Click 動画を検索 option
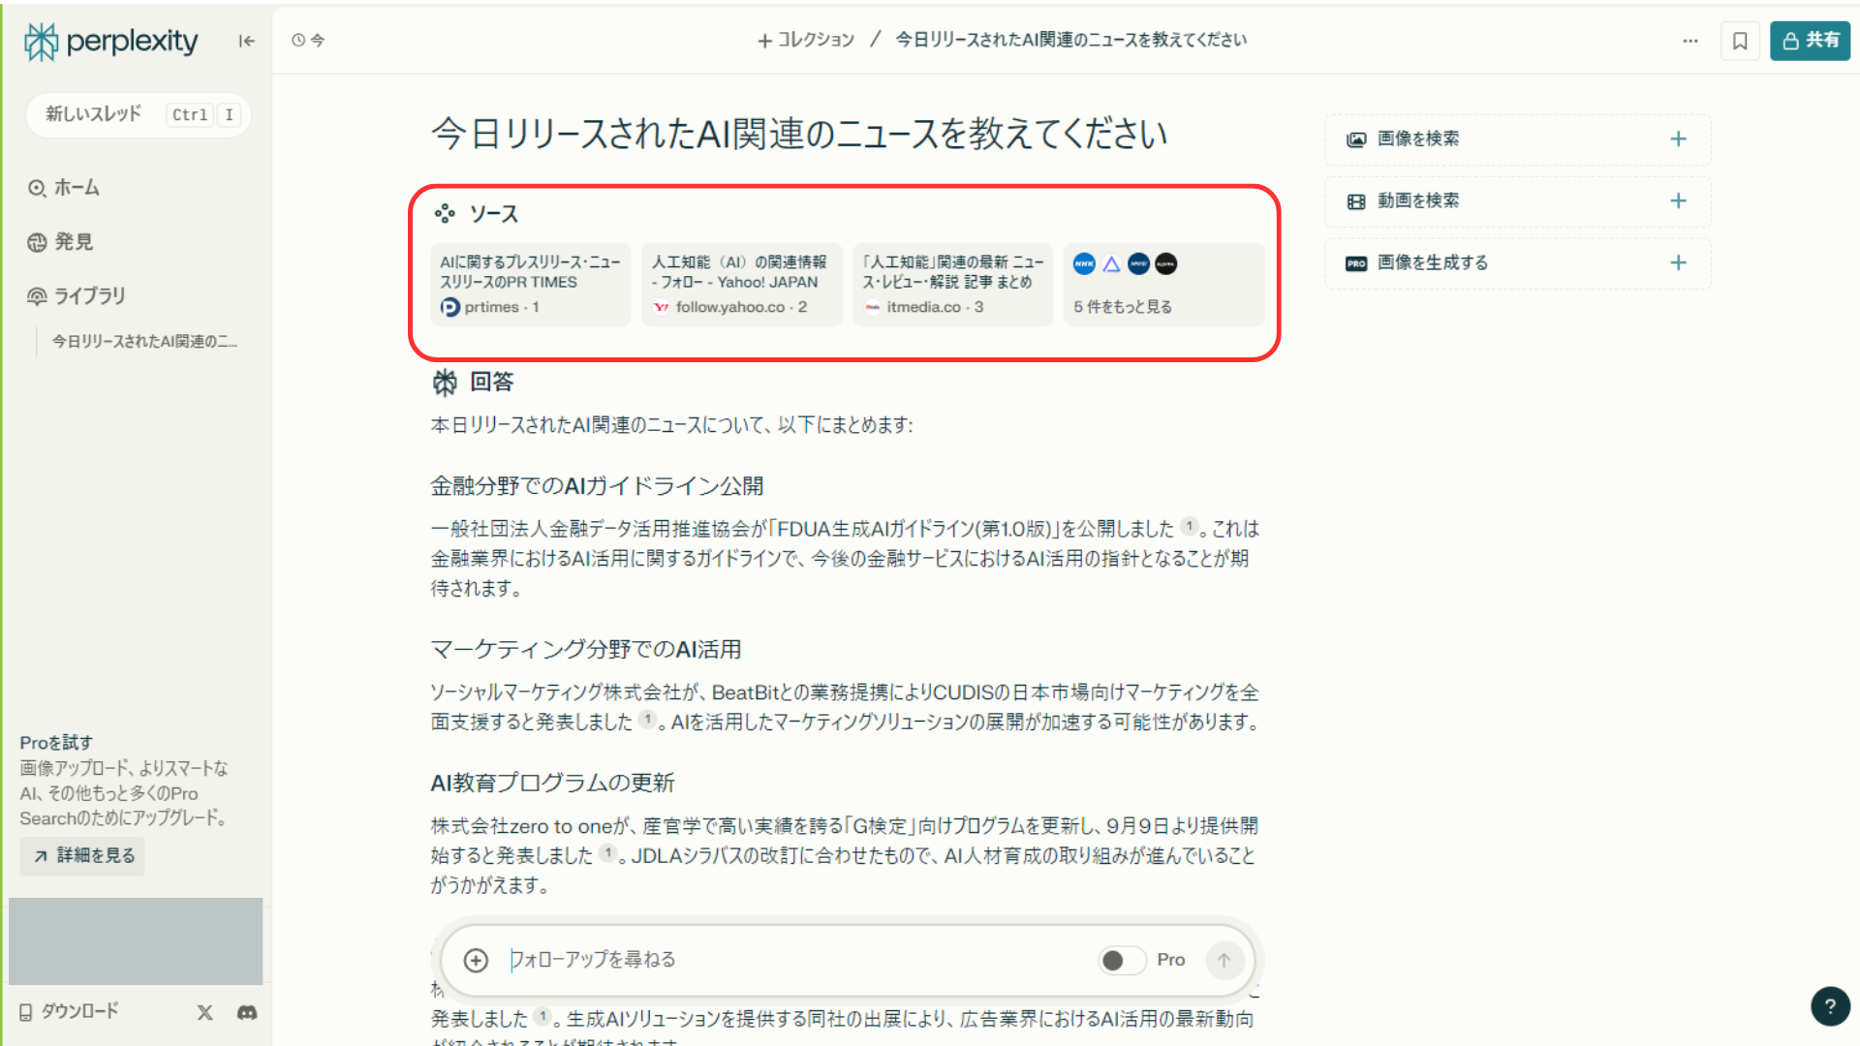 tap(1518, 201)
